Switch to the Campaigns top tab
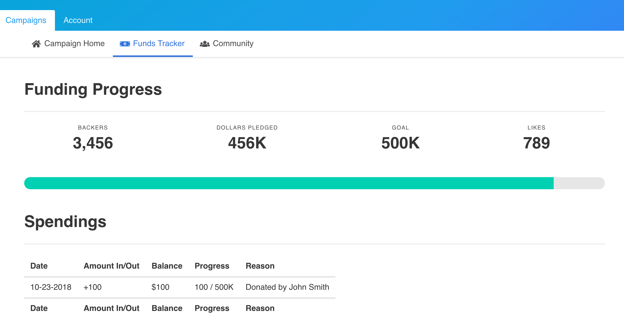Viewport: 624px width, 320px height. [26, 20]
